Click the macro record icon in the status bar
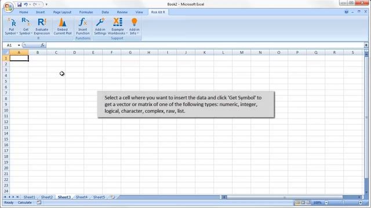Viewport: 371px width, 208px height. 39,202
